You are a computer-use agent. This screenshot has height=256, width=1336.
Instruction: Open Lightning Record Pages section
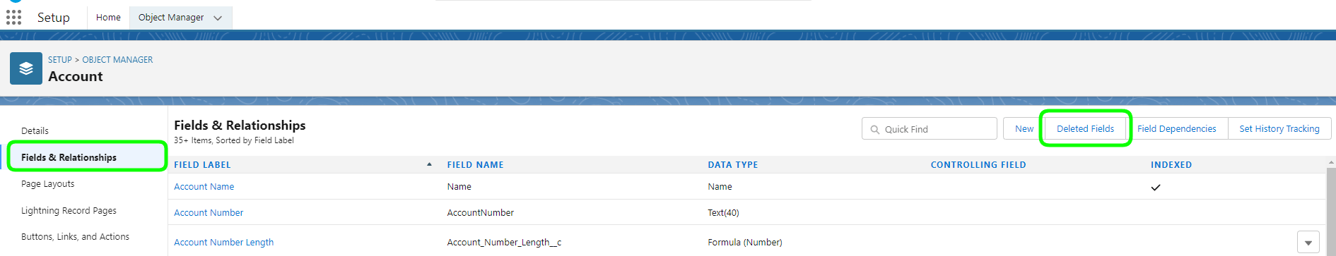69,210
